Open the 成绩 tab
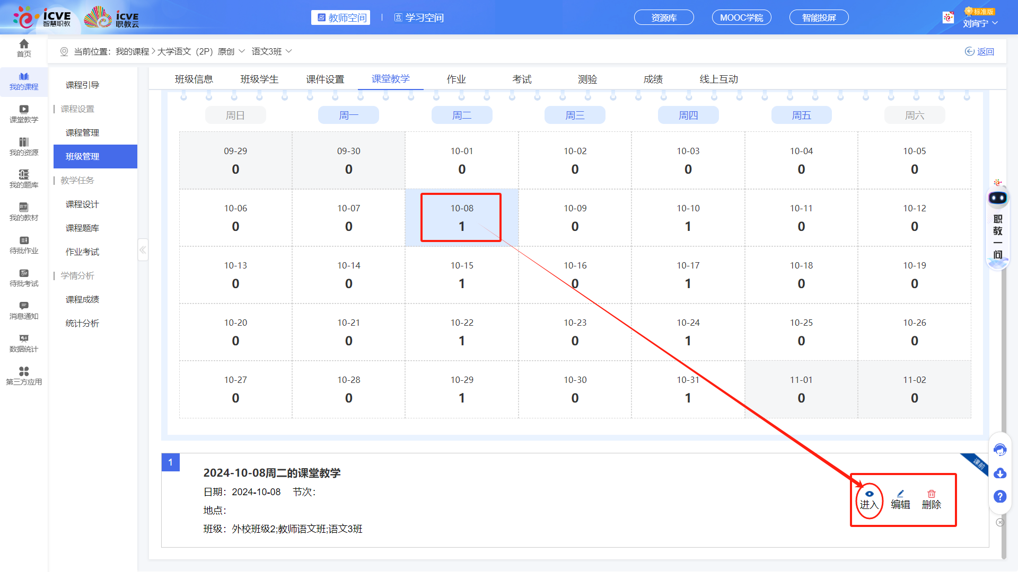The width and height of the screenshot is (1018, 572). point(653,78)
